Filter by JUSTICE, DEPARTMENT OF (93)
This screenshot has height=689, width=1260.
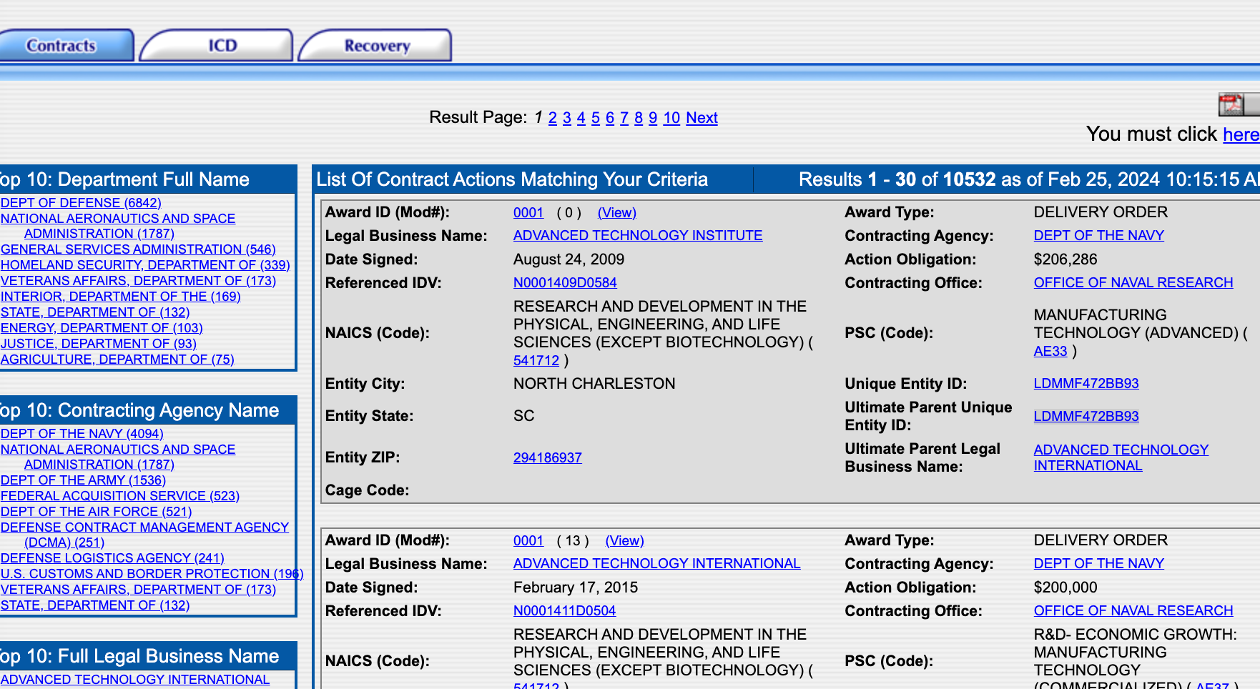coord(99,344)
